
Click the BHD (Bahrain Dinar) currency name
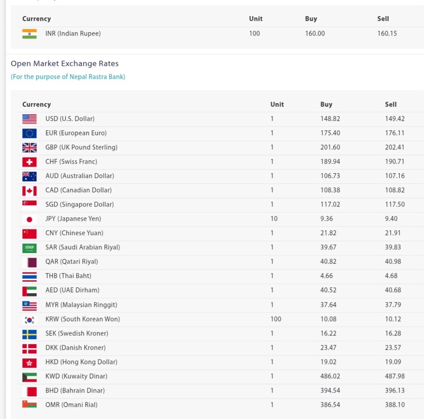tap(75, 390)
